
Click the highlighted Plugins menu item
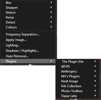coord(28,61)
